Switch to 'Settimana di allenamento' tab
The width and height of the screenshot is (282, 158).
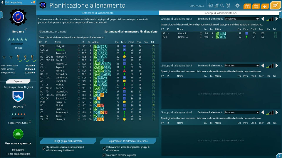click(x=98, y=13)
